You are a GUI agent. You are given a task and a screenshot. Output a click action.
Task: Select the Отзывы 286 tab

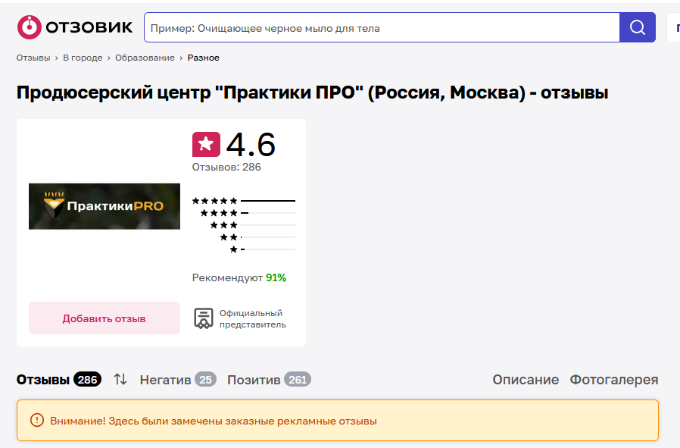[x=59, y=380]
